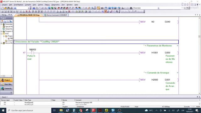Screen dimensions: 201x113
Task: Expand the Program Setting tree node
Action: pyautogui.click(x=1, y=31)
